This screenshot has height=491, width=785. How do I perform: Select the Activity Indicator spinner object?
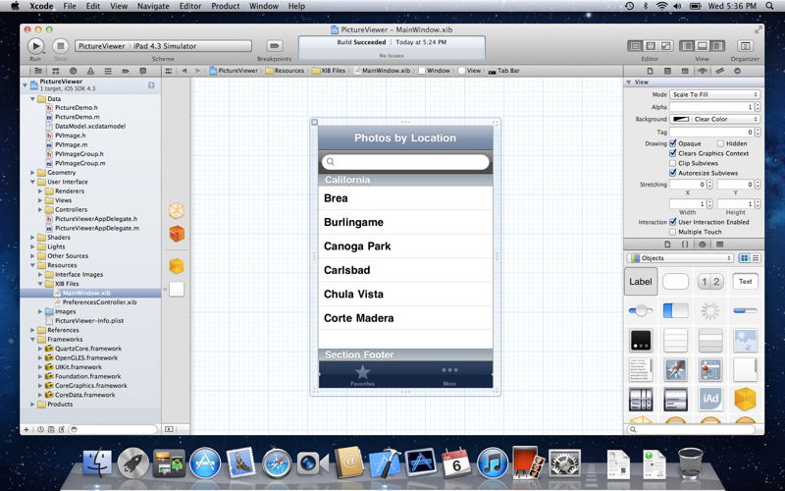(710, 310)
